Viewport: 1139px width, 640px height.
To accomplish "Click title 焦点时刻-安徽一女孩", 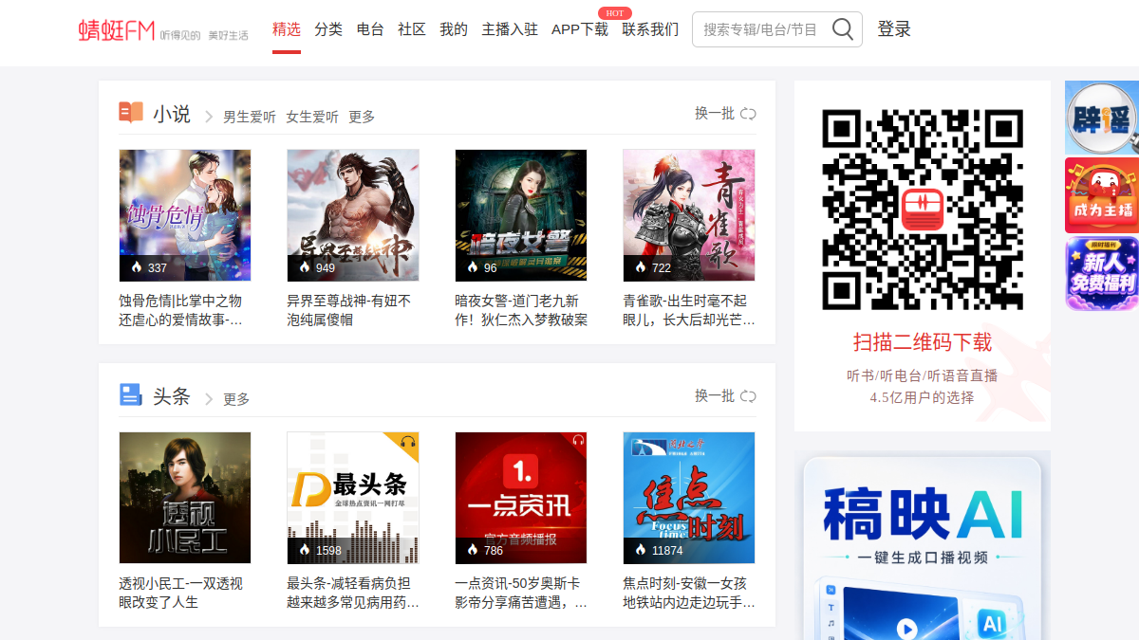I will point(689,593).
